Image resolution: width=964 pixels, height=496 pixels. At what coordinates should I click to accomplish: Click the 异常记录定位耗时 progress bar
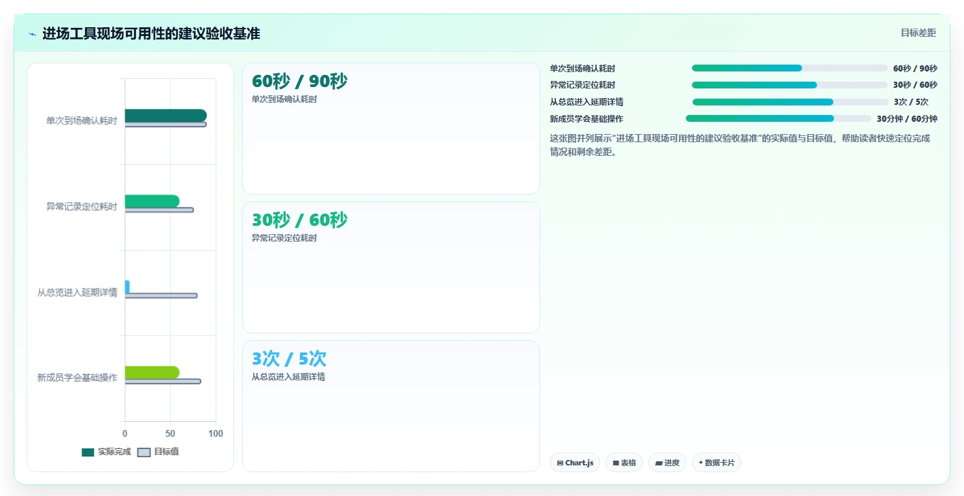790,85
